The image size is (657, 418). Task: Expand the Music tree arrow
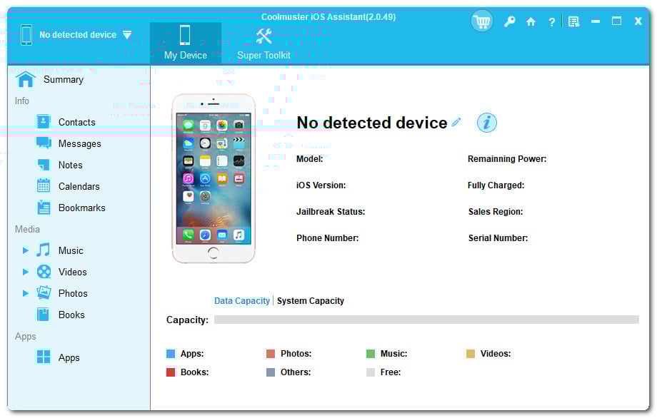26,250
